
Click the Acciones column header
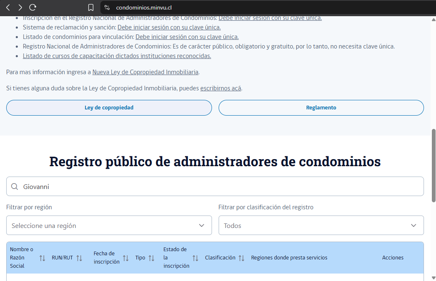pos(392,258)
